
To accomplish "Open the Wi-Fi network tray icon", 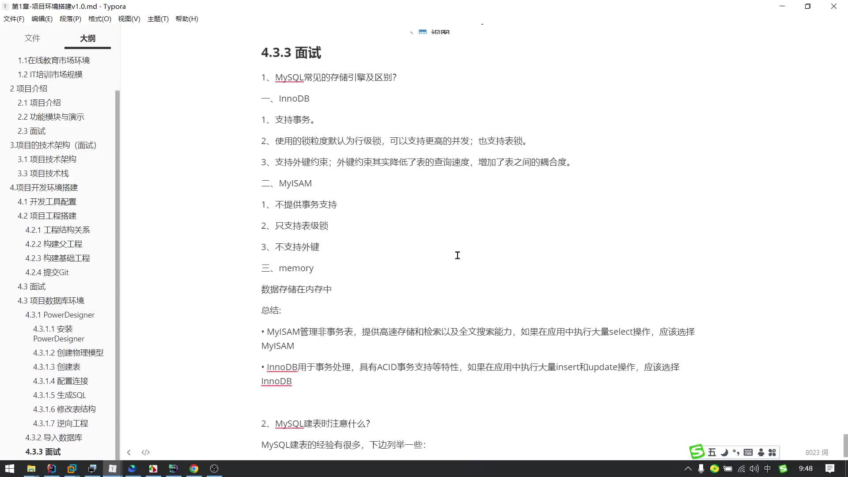I will point(742,469).
